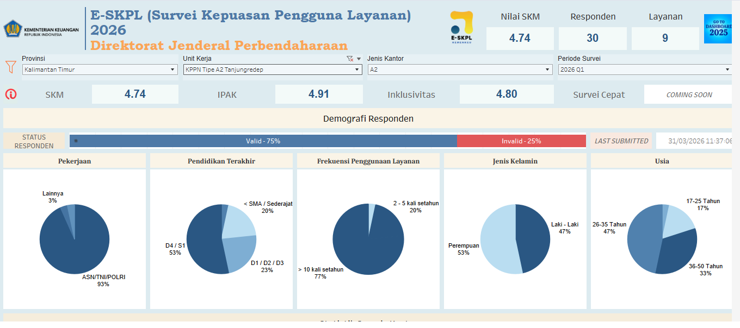Screen dimensions: 740x328
Task: Expand the Provinsi dropdown
Action: pos(172,70)
